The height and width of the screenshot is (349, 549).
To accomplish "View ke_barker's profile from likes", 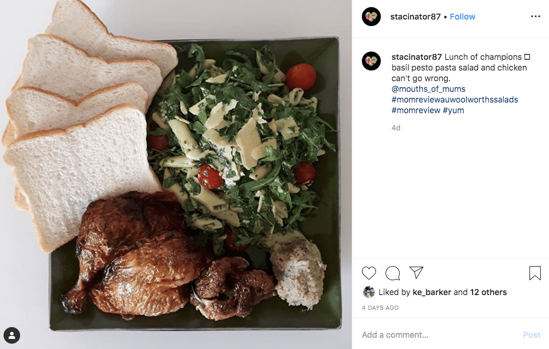I will 432,292.
